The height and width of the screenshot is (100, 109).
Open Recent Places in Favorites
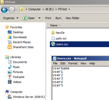tap(22, 42)
